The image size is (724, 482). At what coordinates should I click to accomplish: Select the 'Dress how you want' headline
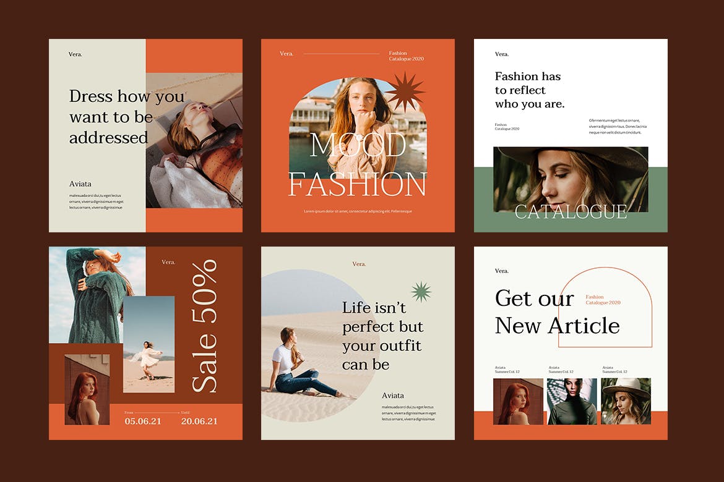click(126, 116)
